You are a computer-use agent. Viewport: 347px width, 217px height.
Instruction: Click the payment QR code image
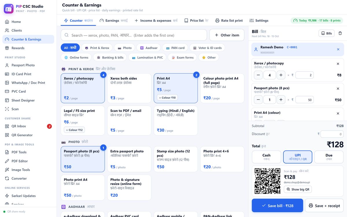267,181
